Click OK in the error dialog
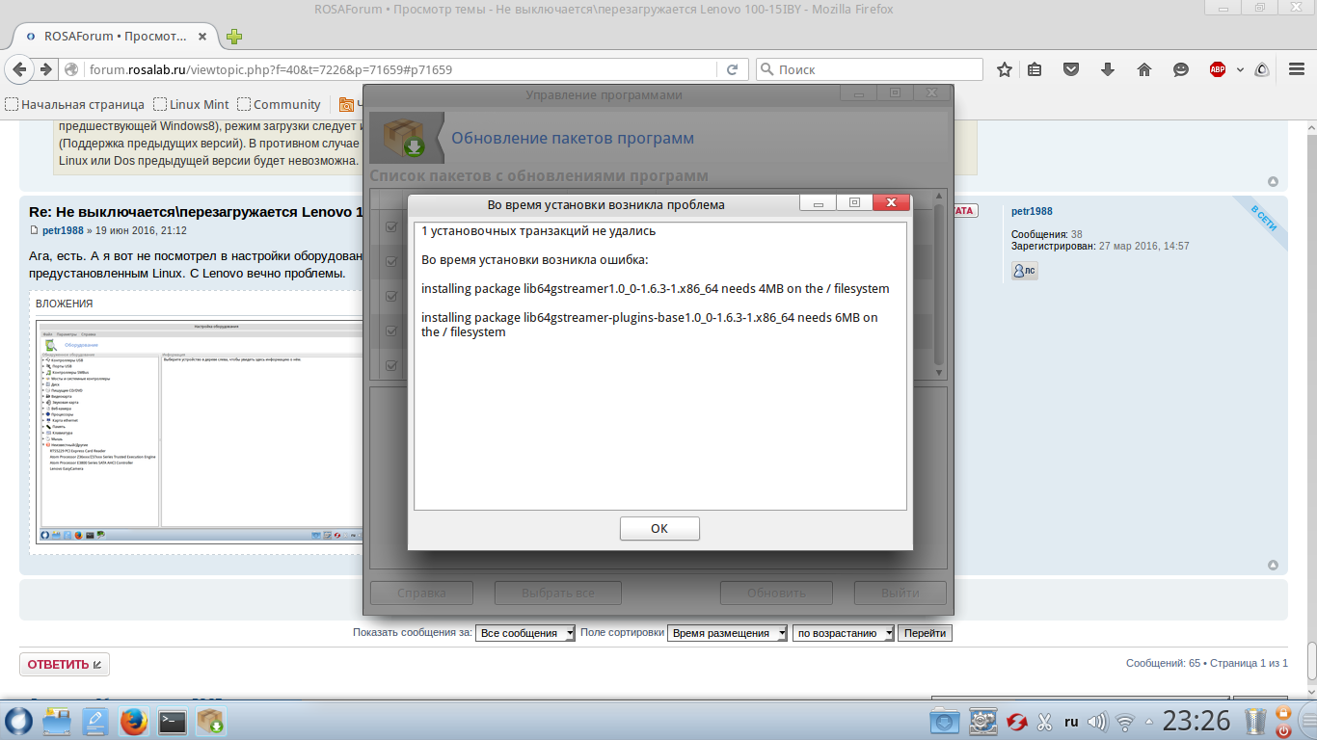 coord(659,528)
